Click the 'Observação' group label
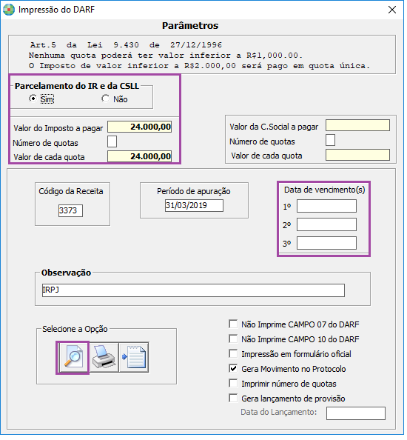Viewport: 407px width, 440px height. [66, 273]
